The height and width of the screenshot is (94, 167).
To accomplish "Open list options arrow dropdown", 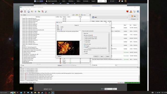I will click(x=73, y=15).
